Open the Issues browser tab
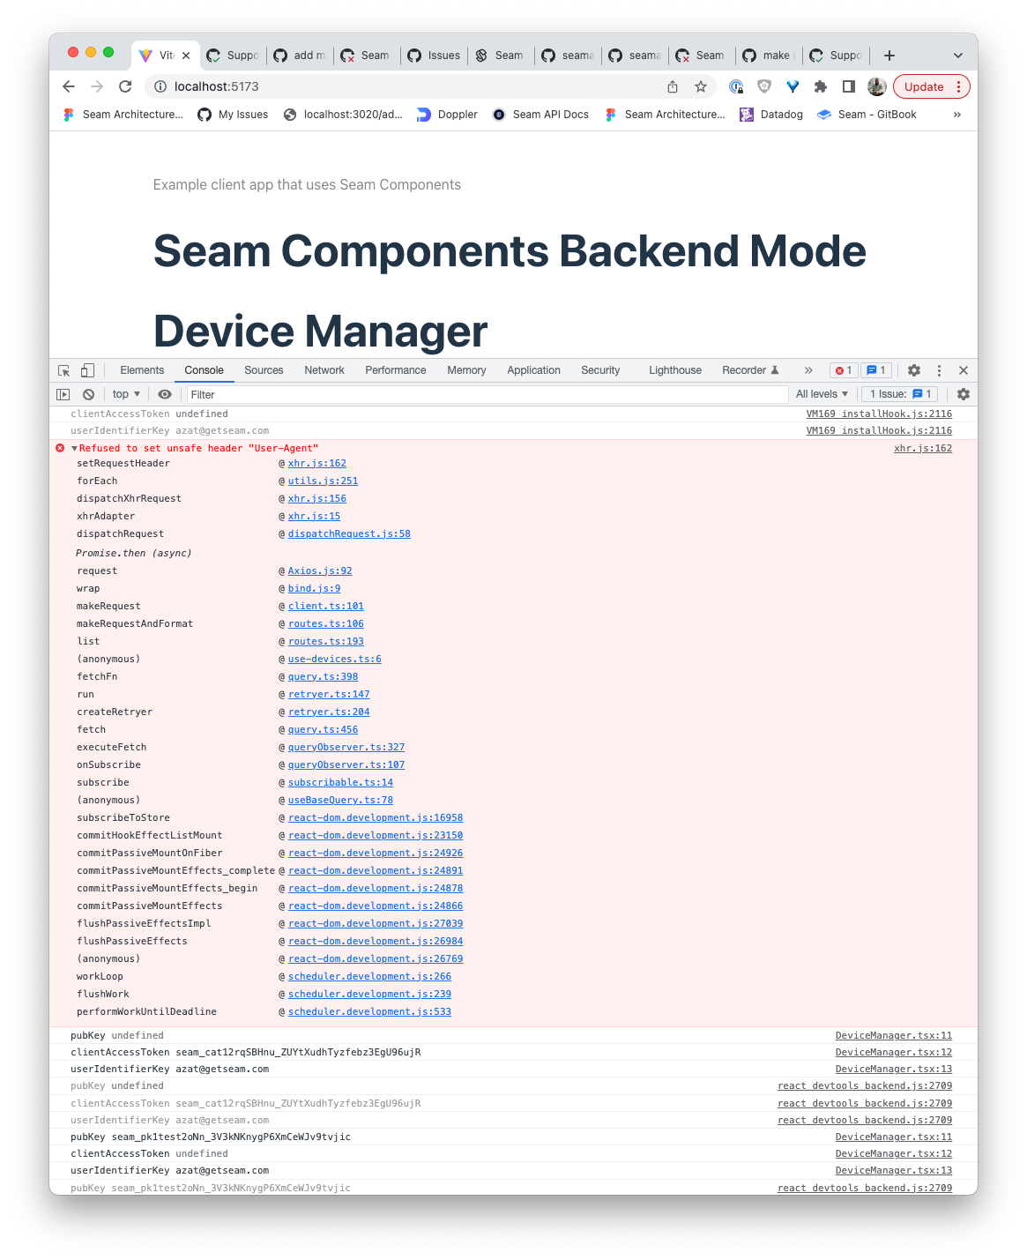The height and width of the screenshot is (1260, 1027). [x=435, y=56]
